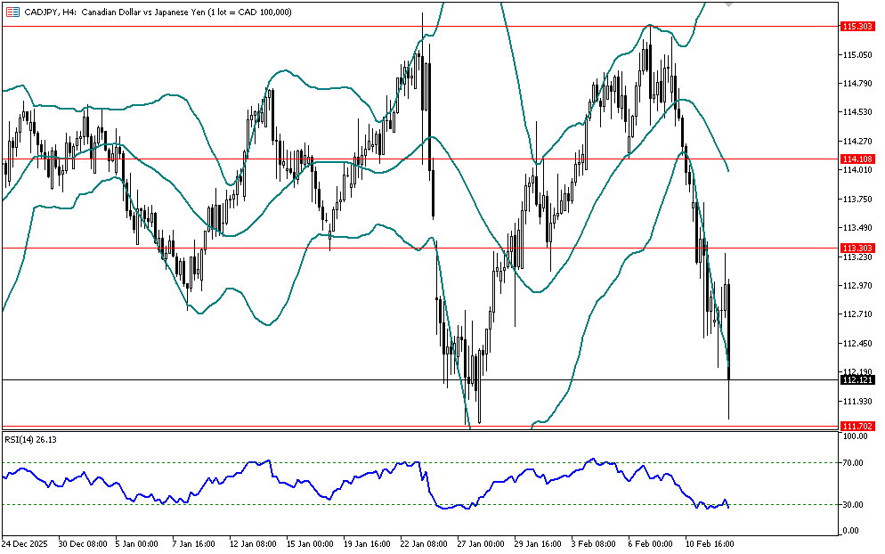The height and width of the screenshot is (554, 885).
Task: Pick the 27 Jan 00:00 time axis label
Action: tap(482, 543)
